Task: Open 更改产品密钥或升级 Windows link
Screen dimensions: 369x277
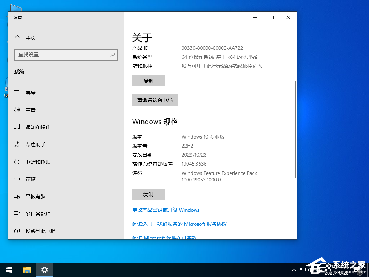Action: click(x=166, y=210)
